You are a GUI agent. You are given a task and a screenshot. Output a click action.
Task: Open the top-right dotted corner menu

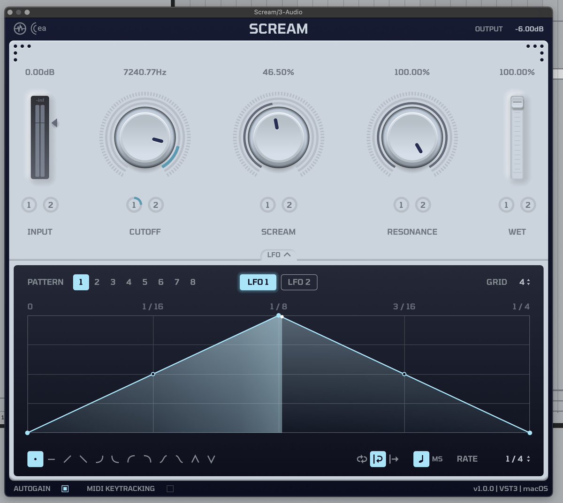coord(535,52)
